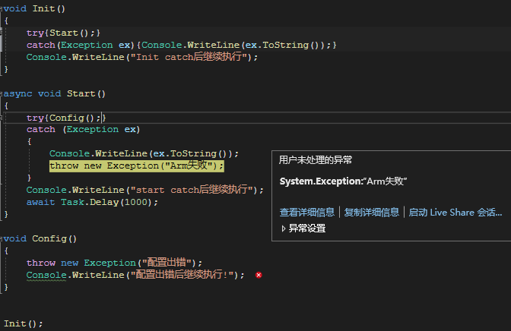The width and height of the screenshot is (511, 331).
Task: Click exception message System.Exception:"Arm失败"
Action: click(x=343, y=181)
